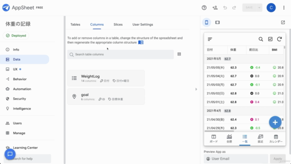
Task: Click the undo arrow icon
Action: 225,8
